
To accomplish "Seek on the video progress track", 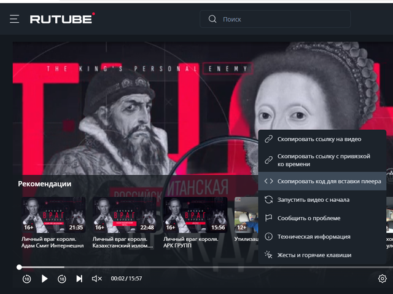I will tap(206, 267).
